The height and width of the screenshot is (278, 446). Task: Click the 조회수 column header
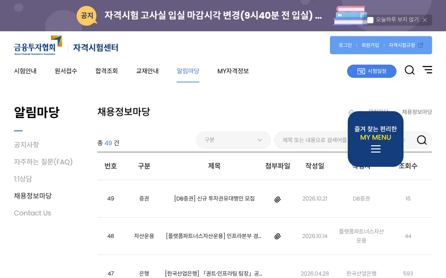pos(408,166)
